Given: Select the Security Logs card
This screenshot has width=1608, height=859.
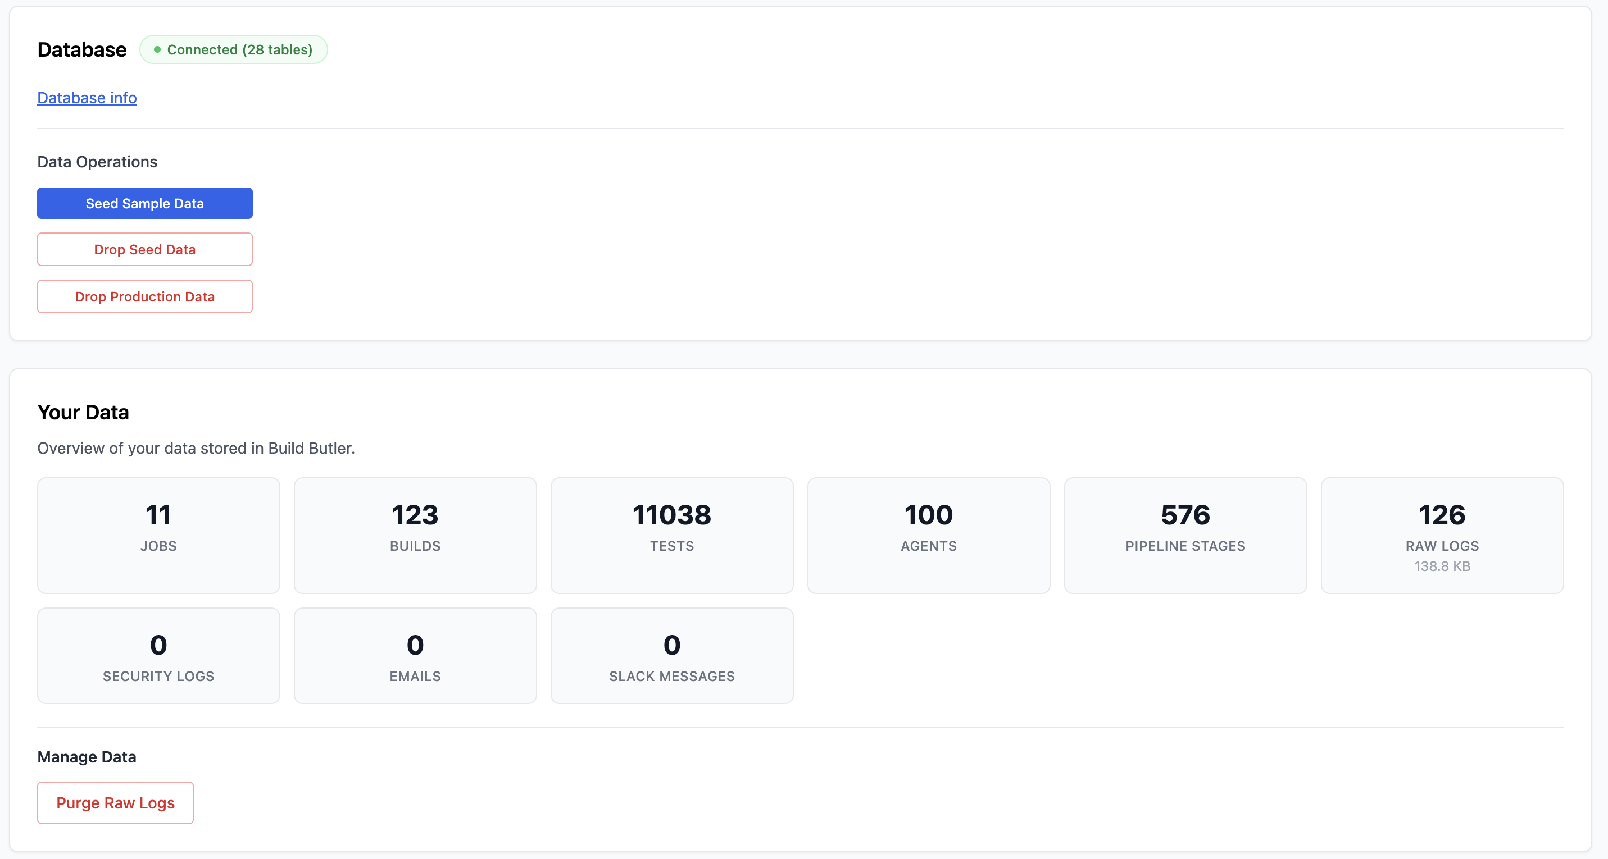Looking at the screenshot, I should [x=158, y=656].
